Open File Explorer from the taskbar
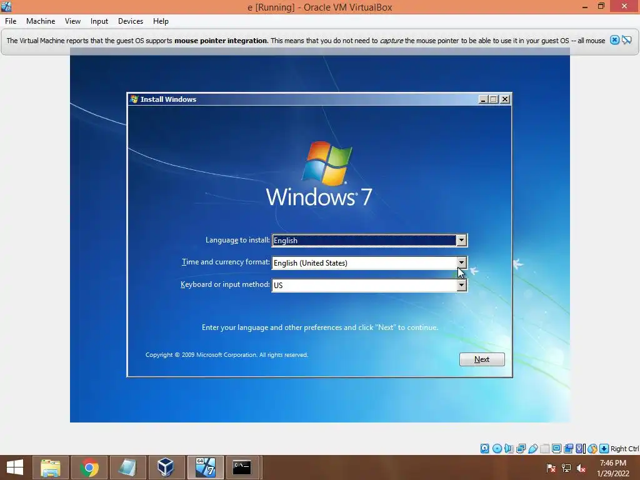Screen dimensions: 640x480 pyautogui.click(x=51, y=467)
